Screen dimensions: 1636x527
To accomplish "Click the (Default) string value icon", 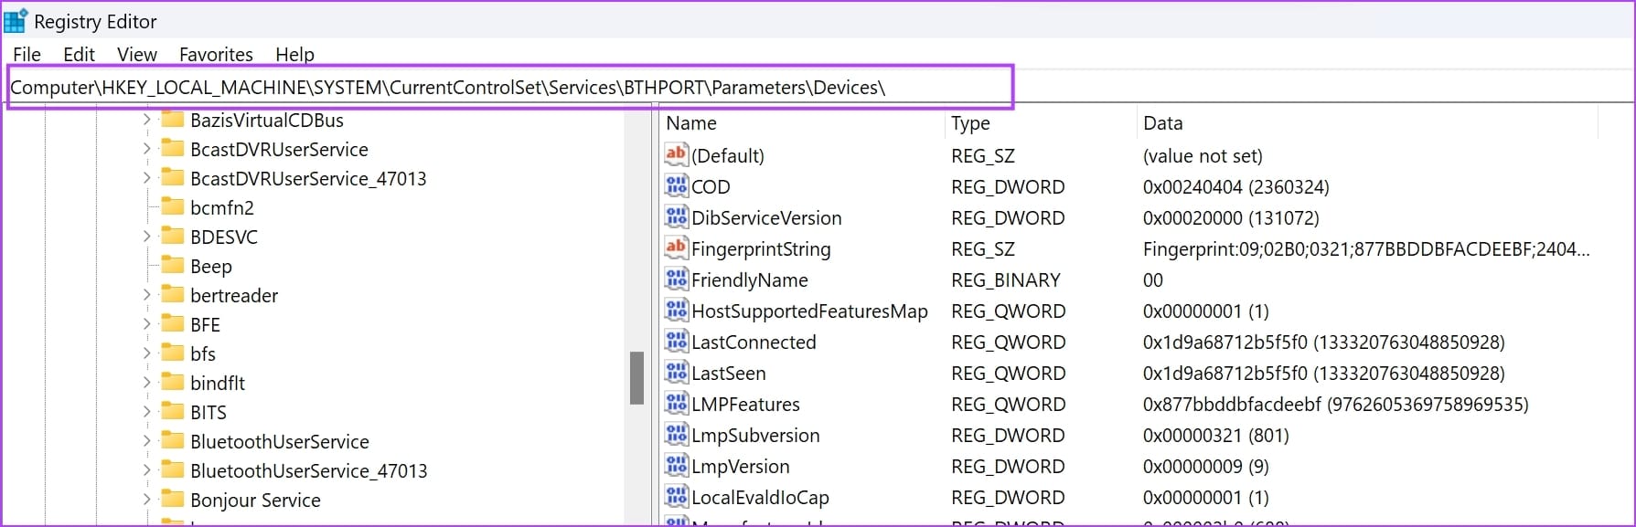I will pyautogui.click(x=676, y=154).
